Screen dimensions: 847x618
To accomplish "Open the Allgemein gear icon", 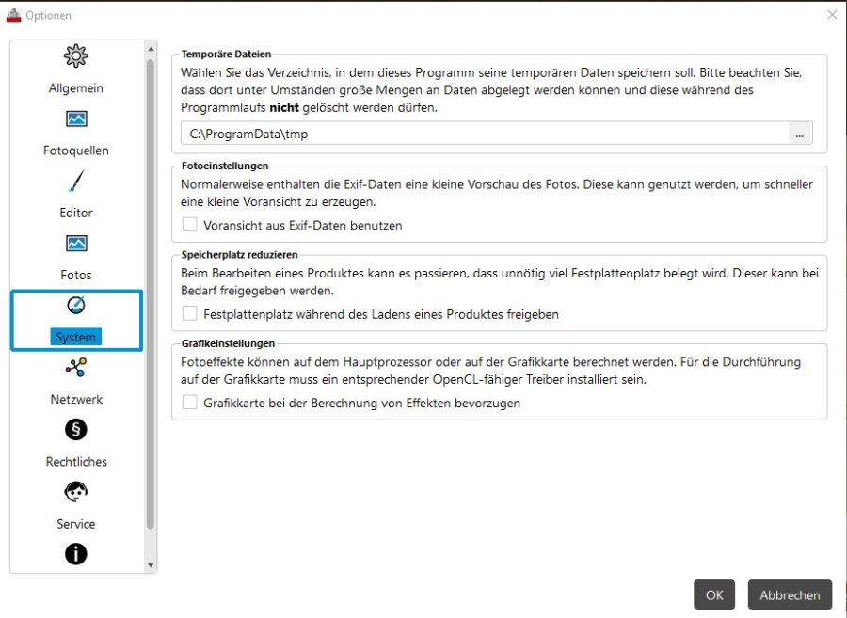I will click(75, 55).
